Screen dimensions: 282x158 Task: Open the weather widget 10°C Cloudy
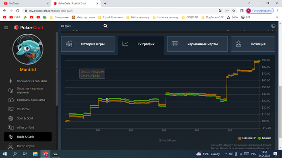208,154
